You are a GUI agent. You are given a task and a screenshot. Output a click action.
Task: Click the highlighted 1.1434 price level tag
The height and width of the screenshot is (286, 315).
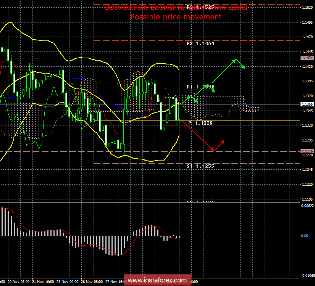click(x=307, y=58)
